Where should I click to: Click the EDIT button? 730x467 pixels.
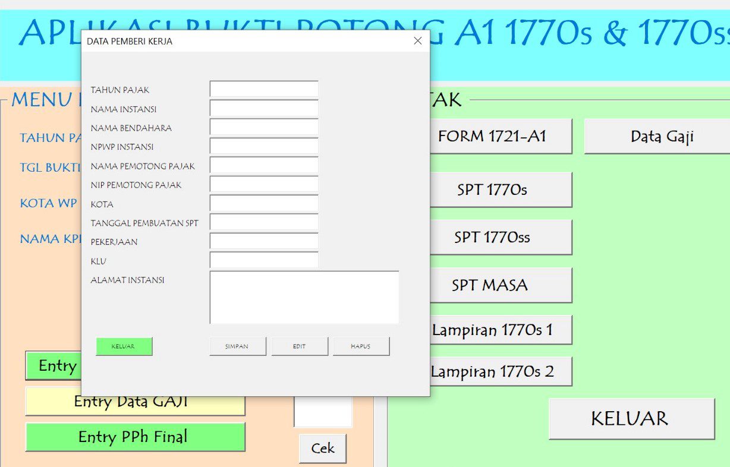tap(300, 346)
